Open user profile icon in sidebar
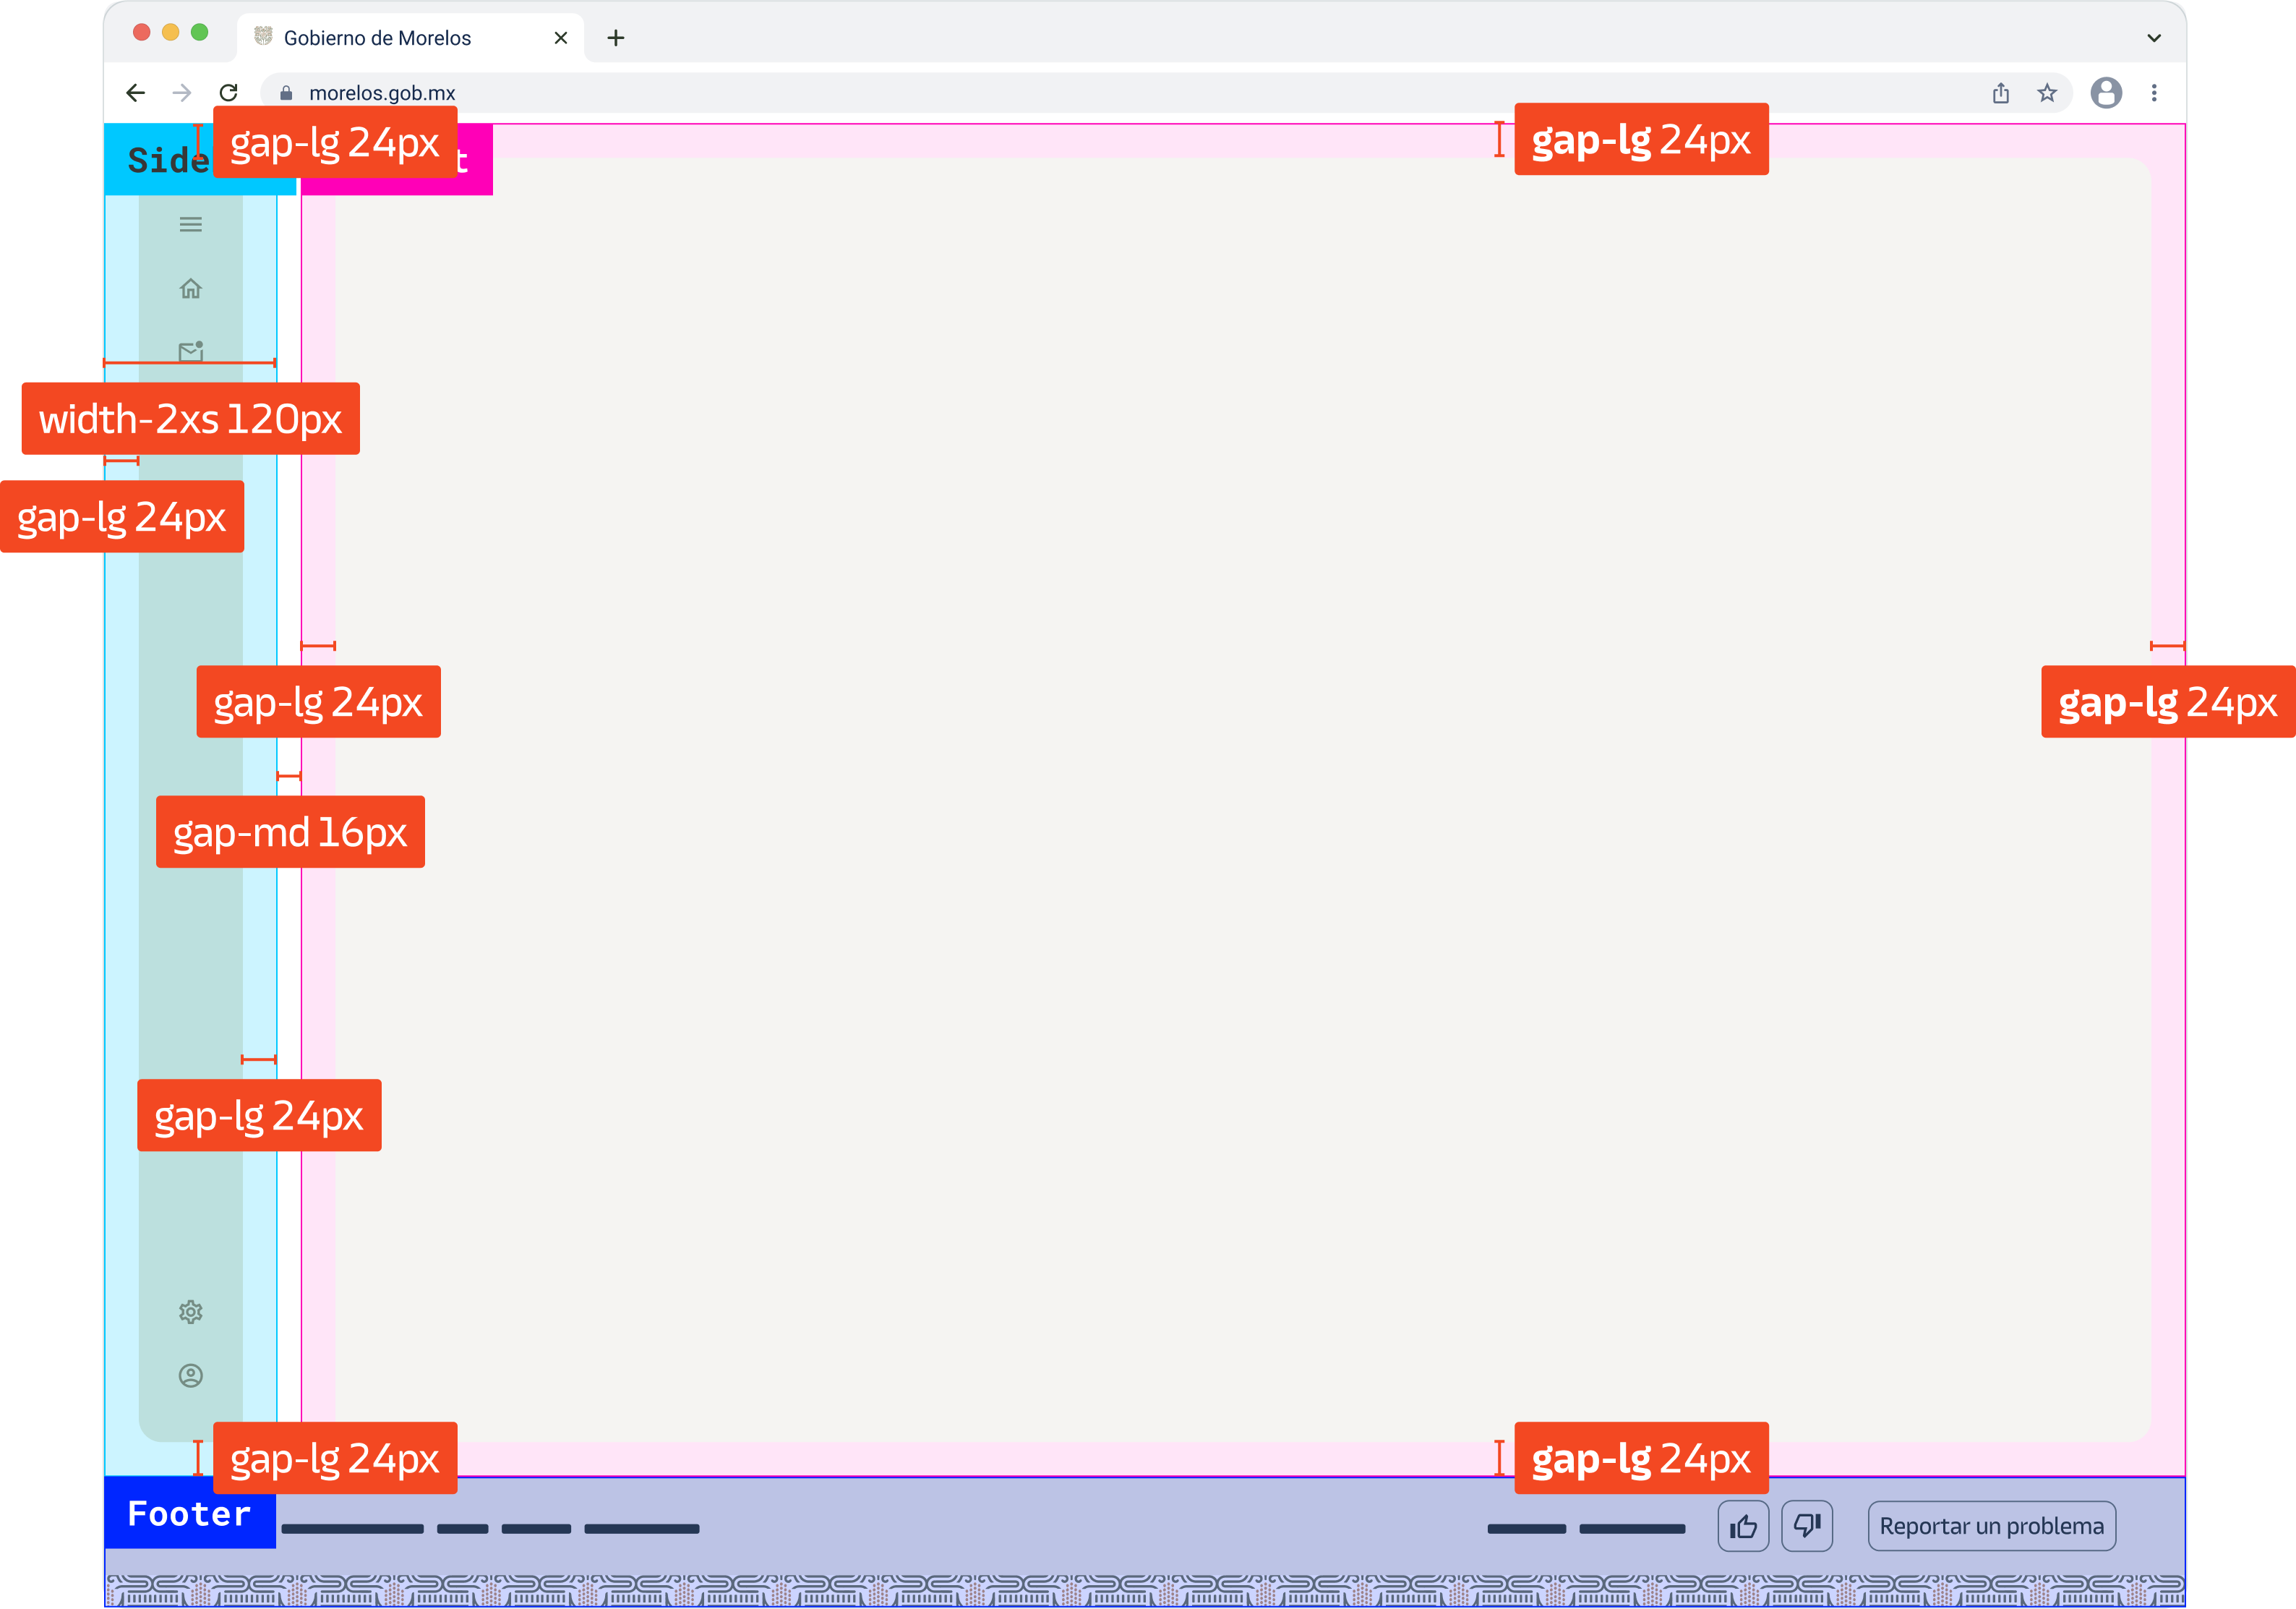The height and width of the screenshot is (1609, 2296). click(x=190, y=1375)
